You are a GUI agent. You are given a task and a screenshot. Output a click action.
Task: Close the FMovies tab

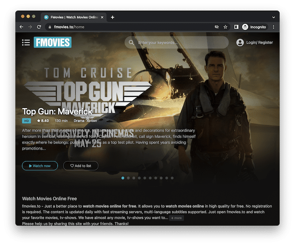102,17
